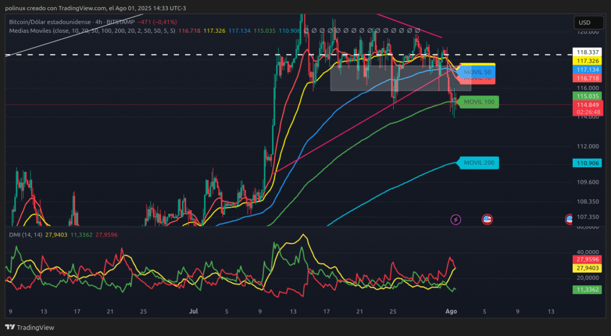The height and width of the screenshot is (336, 611).
Task: Select the MOVIL 100 green label
Action: pyautogui.click(x=479, y=102)
